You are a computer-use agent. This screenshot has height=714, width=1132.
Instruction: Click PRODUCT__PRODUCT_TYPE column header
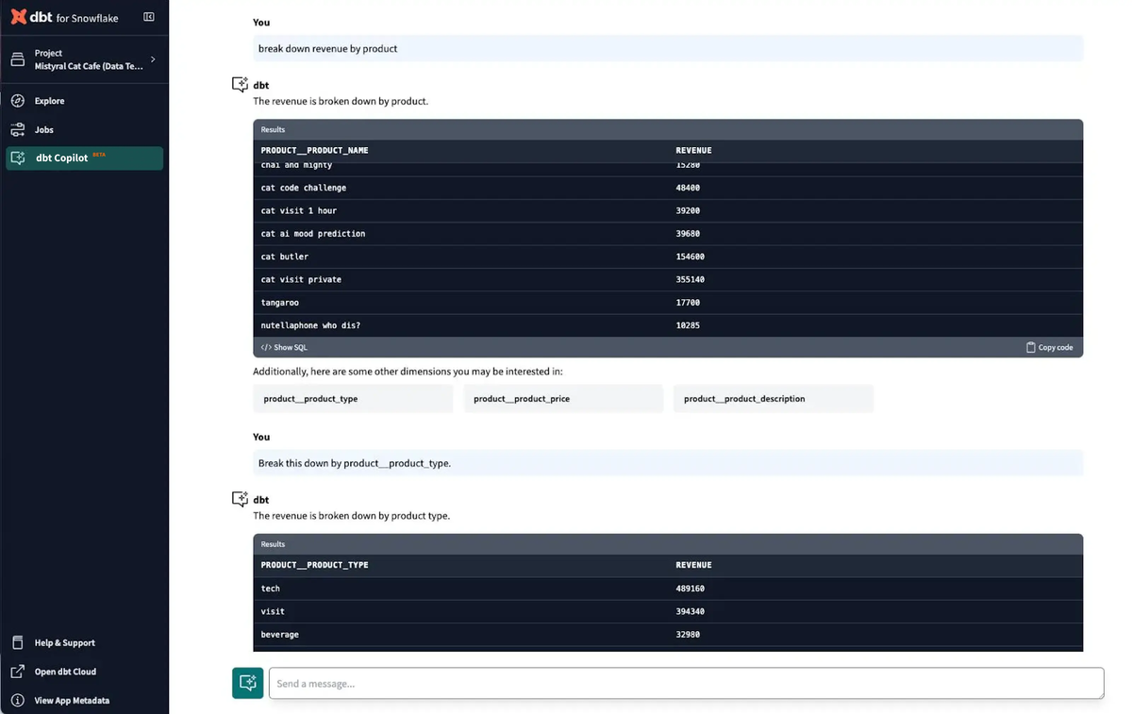tap(314, 565)
